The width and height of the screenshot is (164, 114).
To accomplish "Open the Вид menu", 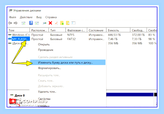I will point(39,17).
